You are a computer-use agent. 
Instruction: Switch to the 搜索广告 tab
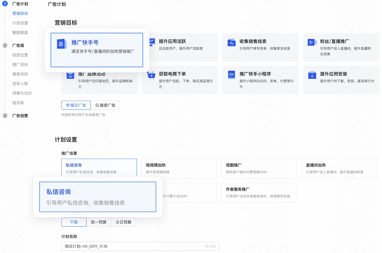click(106, 105)
